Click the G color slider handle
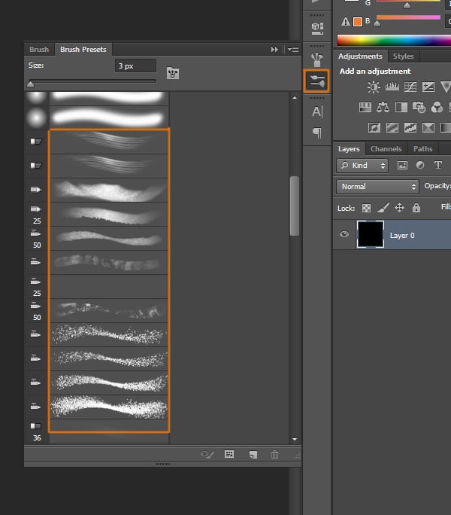The image size is (451, 515). (407, 5)
